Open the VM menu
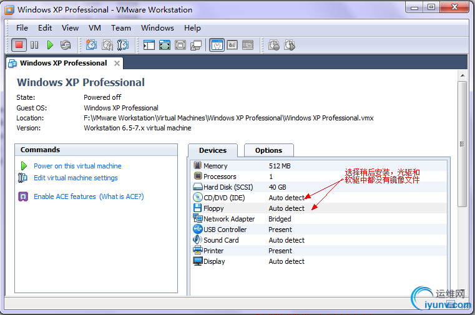Screen dimensions: 475x315 pos(95,27)
